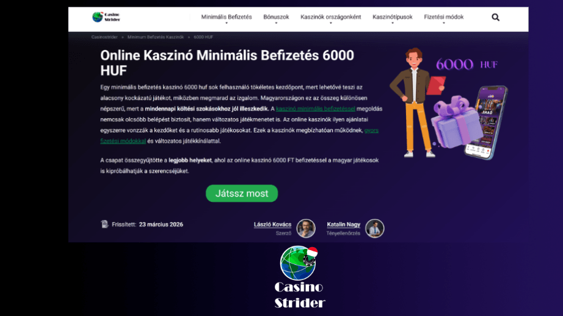This screenshot has height=316, width=563.
Task: Open Minimum Befizetés Kaszinók breadcrumb
Action: click(156, 37)
